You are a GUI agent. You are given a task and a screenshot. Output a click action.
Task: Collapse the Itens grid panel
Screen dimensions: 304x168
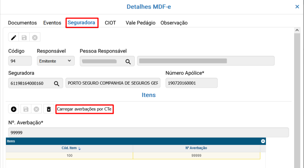(x=263, y=141)
